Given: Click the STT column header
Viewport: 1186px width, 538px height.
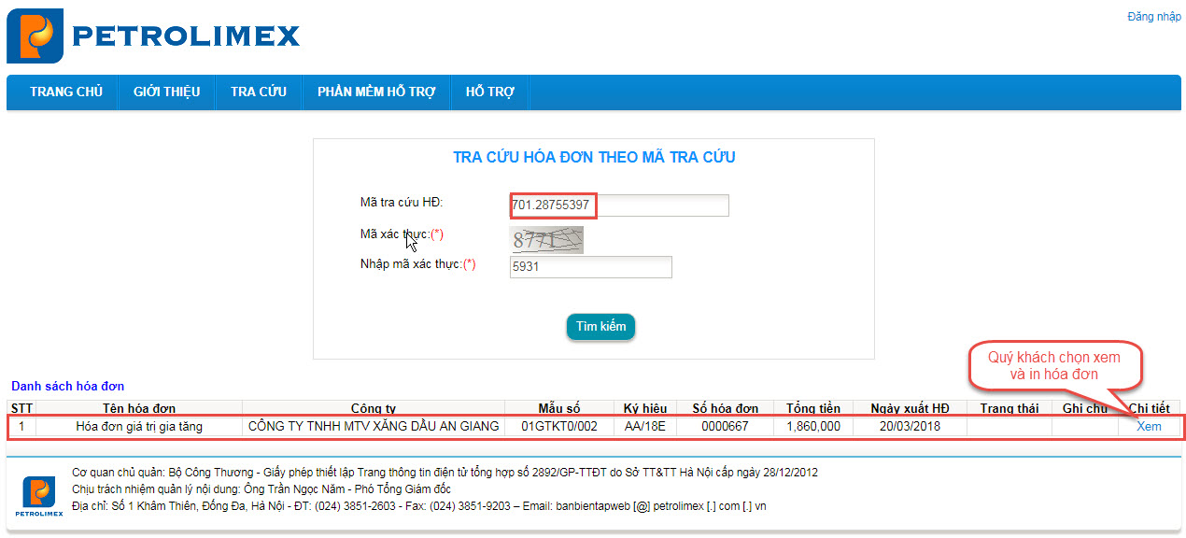Looking at the screenshot, I should pyautogui.click(x=21, y=408).
